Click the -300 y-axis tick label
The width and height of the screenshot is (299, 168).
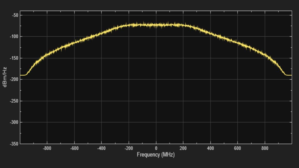point(14,122)
